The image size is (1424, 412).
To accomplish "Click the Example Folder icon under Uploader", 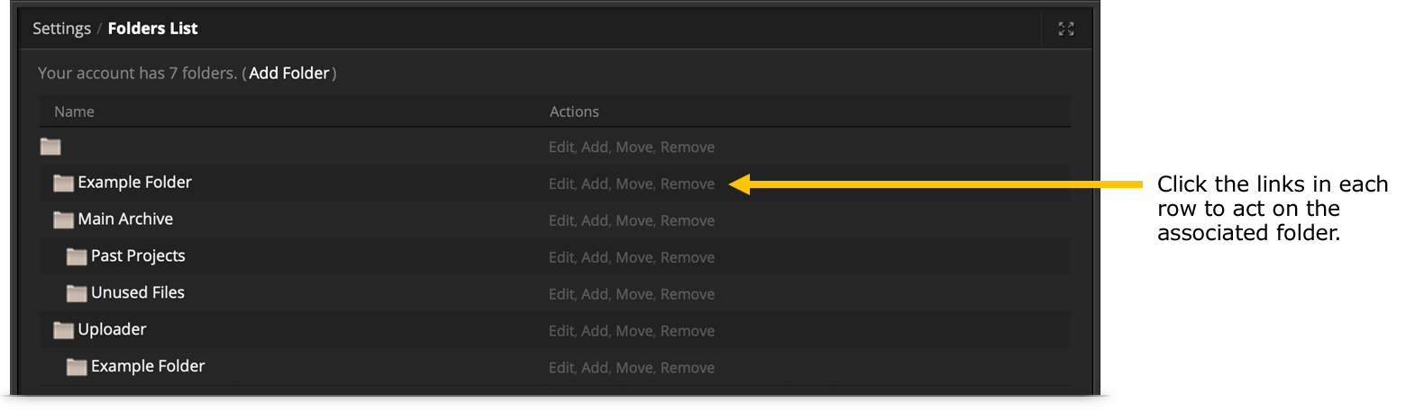I will [x=77, y=367].
